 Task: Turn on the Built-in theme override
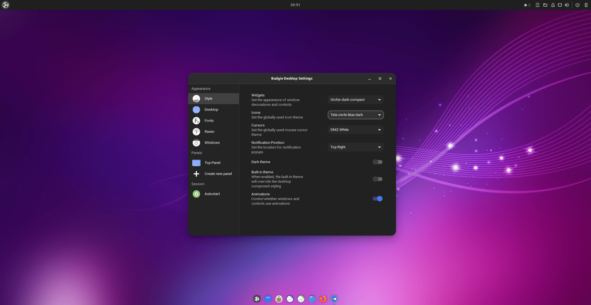pos(378,179)
